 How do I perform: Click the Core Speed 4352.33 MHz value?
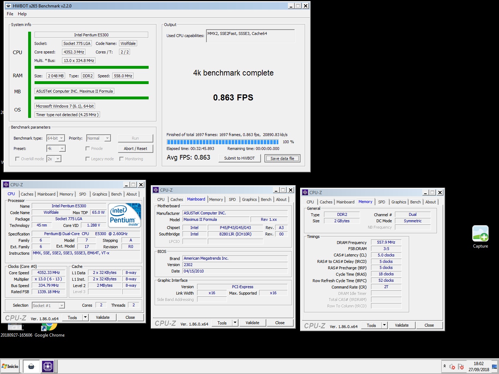(48, 272)
